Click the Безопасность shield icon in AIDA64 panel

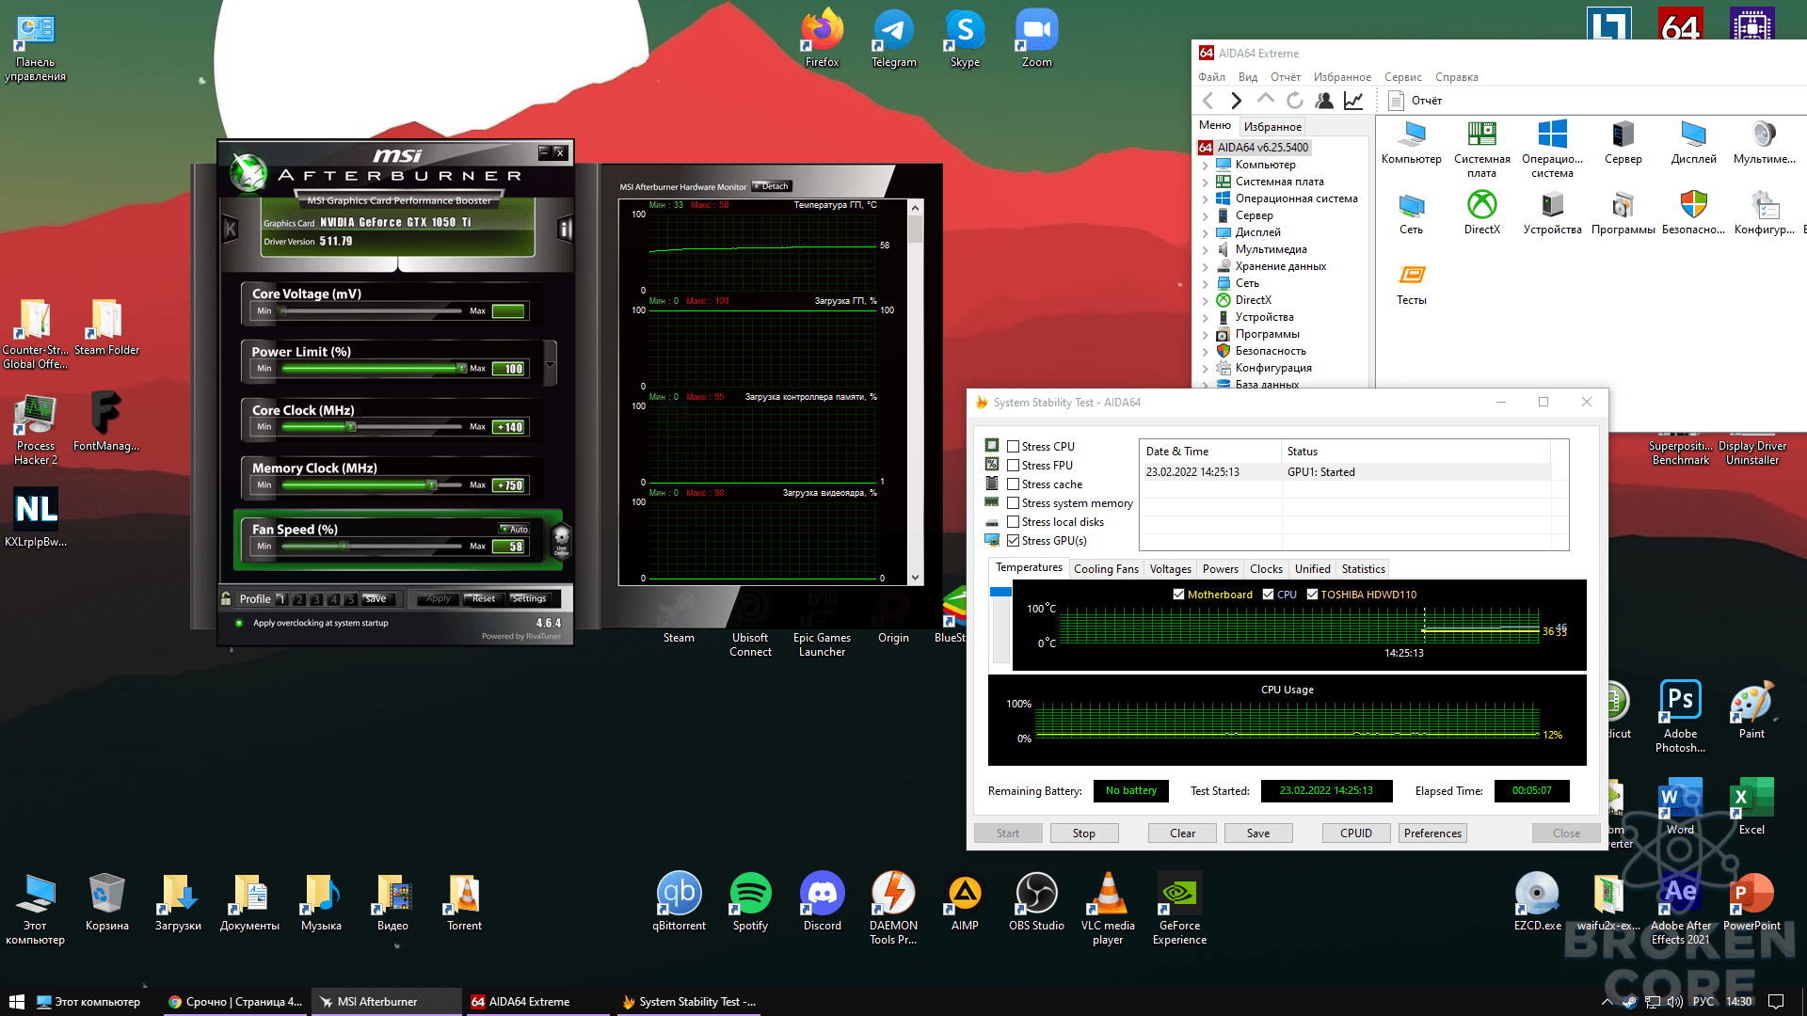[x=1693, y=212]
